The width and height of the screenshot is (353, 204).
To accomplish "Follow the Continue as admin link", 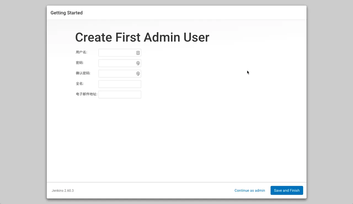I will [250, 191].
